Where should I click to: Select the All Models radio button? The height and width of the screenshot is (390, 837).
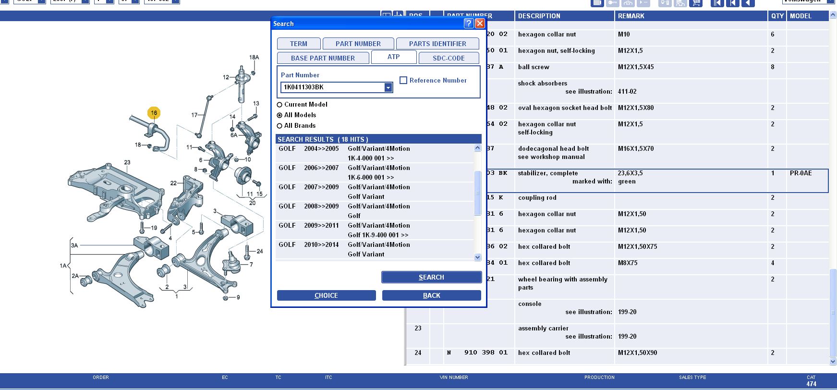tap(279, 115)
